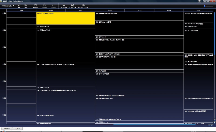Click the horizontal scrollbar left arrow
This screenshot has width=216, height=132.
(208, 125)
